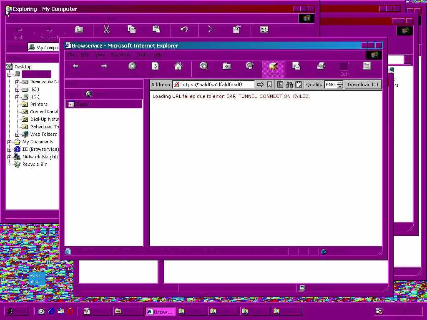
Task: Click the system tray icon on the taskbar
Action: coord(379,311)
